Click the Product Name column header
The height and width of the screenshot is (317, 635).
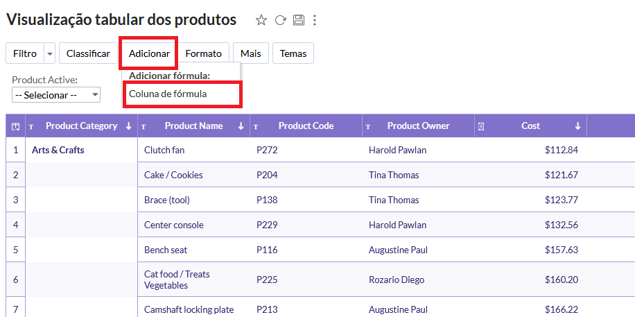(x=193, y=126)
